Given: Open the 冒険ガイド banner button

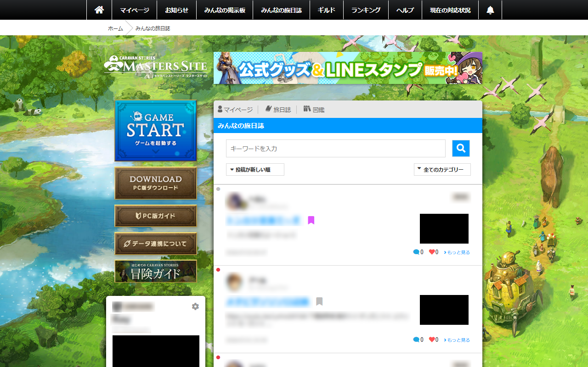Looking at the screenshot, I should click(x=156, y=271).
